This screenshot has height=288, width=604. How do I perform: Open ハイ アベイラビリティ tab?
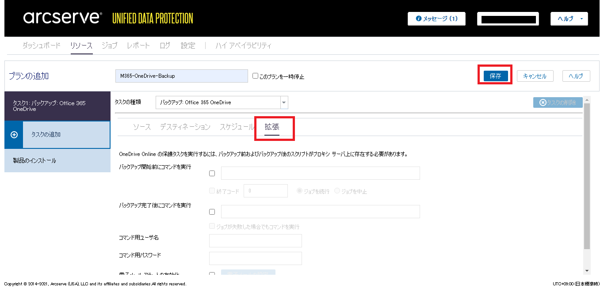click(244, 45)
